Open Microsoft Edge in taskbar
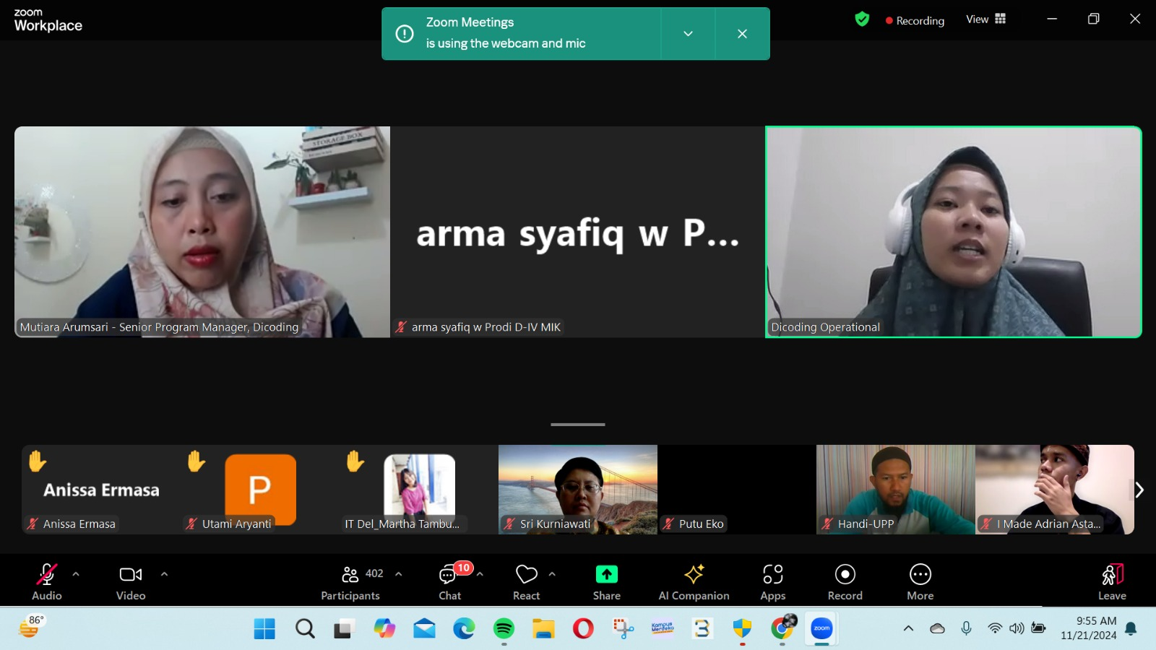Viewport: 1156px width, 650px height. coord(464,629)
